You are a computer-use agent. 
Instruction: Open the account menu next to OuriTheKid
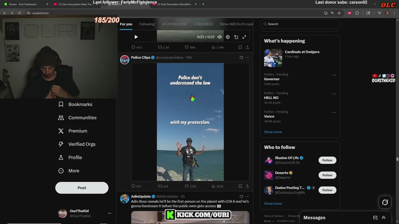109,213
